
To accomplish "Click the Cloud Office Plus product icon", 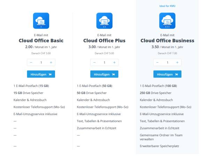I will coord(104,21).
